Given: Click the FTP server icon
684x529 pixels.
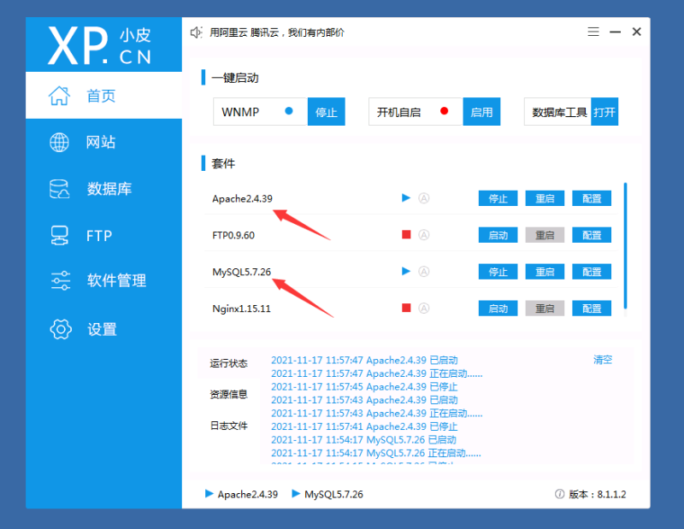Looking at the screenshot, I should pos(59,236).
